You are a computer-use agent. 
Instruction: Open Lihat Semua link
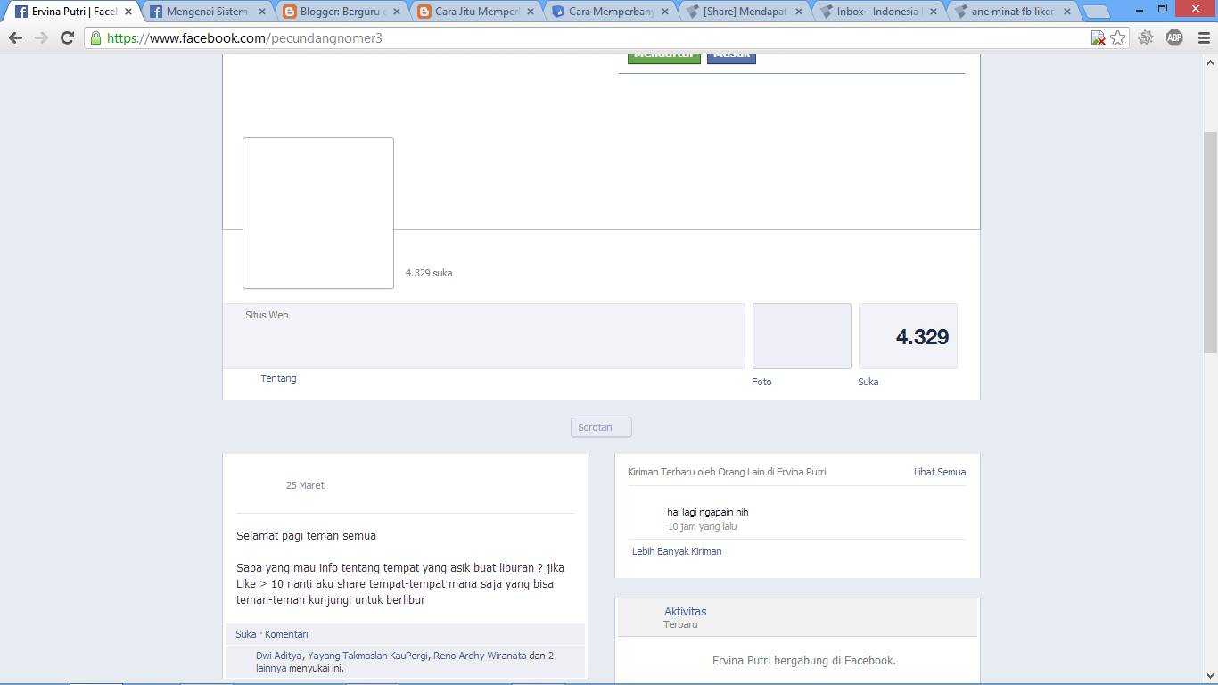pyautogui.click(x=940, y=472)
